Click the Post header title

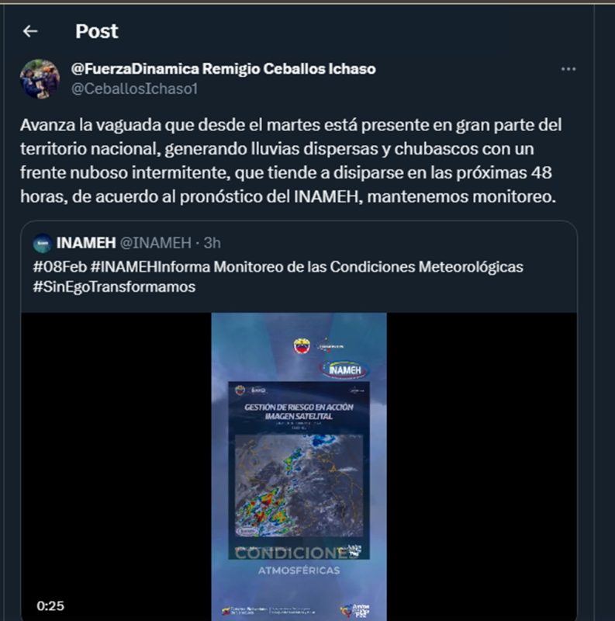click(97, 31)
